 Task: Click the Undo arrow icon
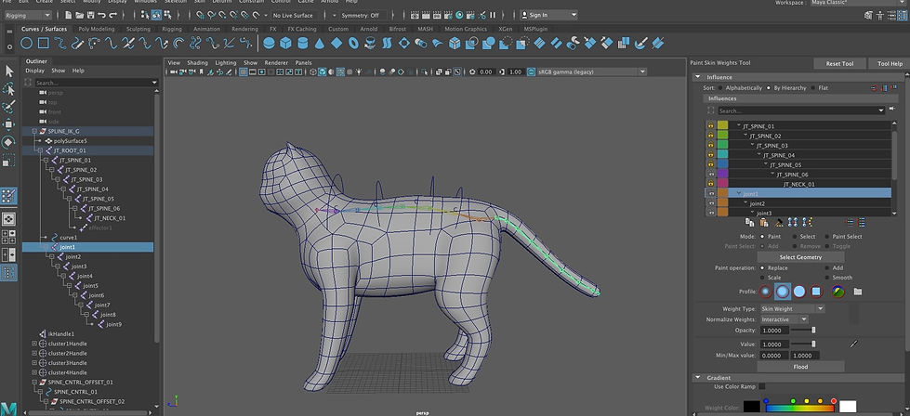coord(102,15)
